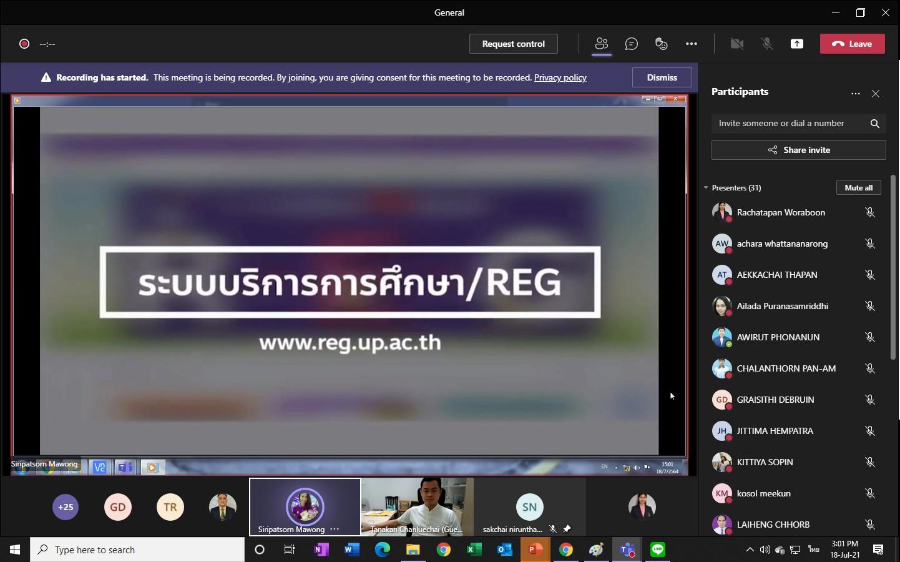
Task: Toggle mic icon for JITTIMA HEMPATRA
Action: click(x=870, y=431)
